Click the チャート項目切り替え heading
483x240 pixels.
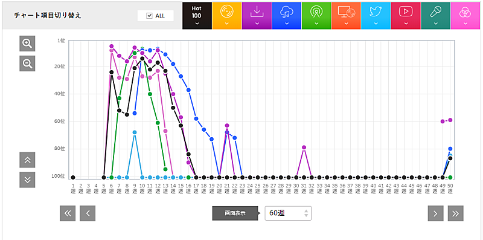(48, 16)
